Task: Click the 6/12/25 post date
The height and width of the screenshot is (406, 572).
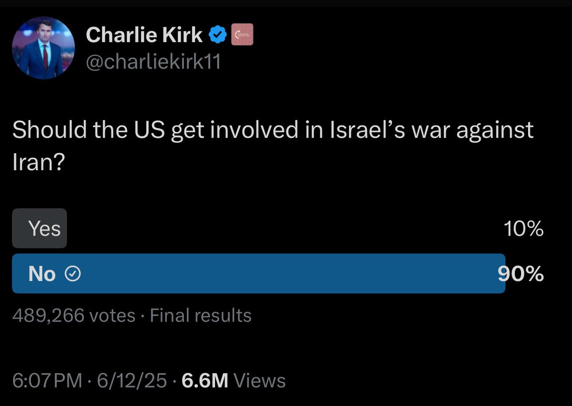Action: [132, 380]
